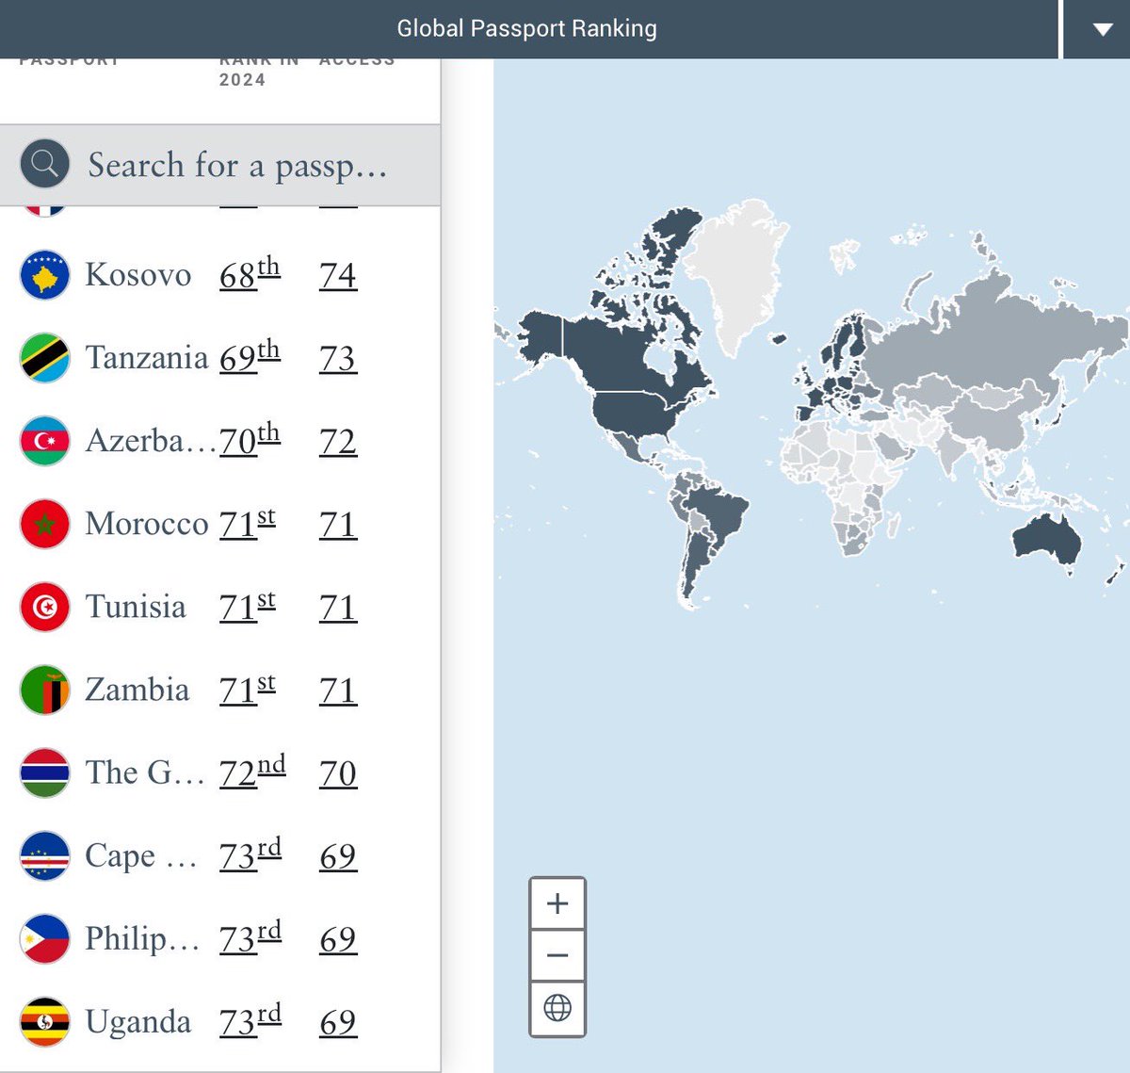
Task: Click the Zambia flag icon
Action: (x=44, y=690)
